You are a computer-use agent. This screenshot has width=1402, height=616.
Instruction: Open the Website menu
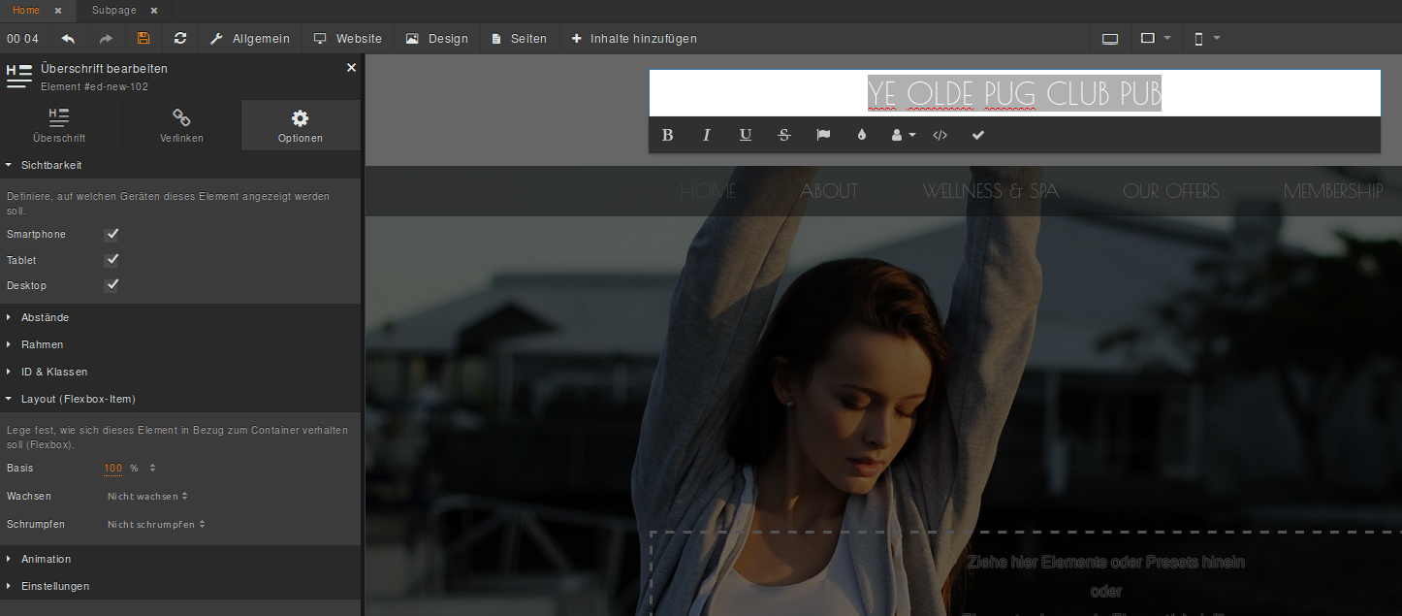click(347, 39)
